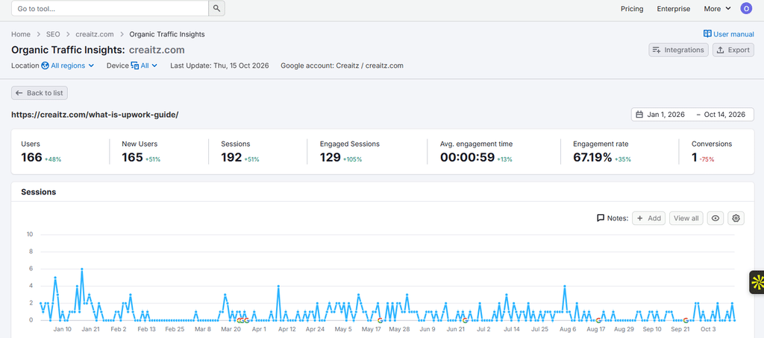The width and height of the screenshot is (764, 338).
Task: Click the Organic Traffic Insights breadcrumb
Action: (167, 34)
